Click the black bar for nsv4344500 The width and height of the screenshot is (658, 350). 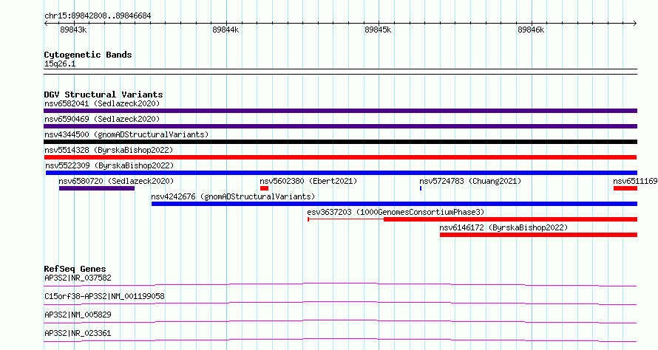pos(340,142)
